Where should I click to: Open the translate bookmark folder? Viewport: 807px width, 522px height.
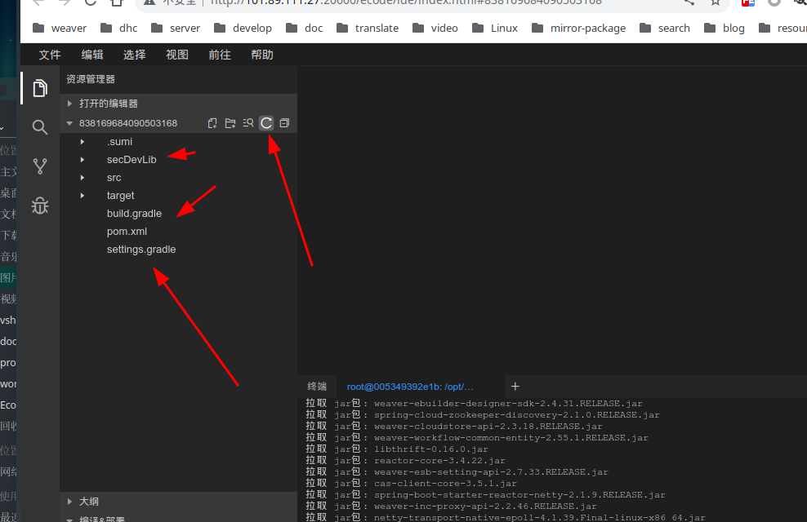click(x=368, y=29)
